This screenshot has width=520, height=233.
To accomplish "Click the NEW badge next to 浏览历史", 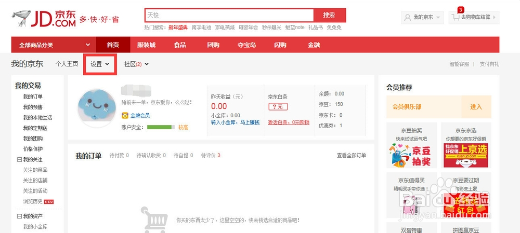I will [49, 201].
